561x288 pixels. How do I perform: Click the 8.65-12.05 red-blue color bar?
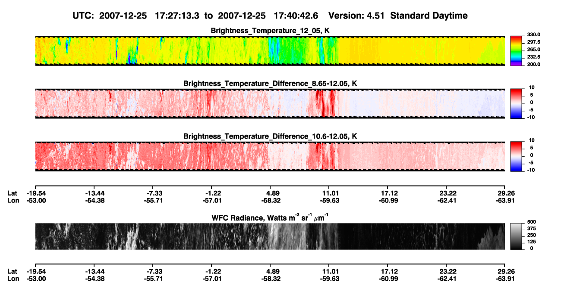(x=517, y=104)
